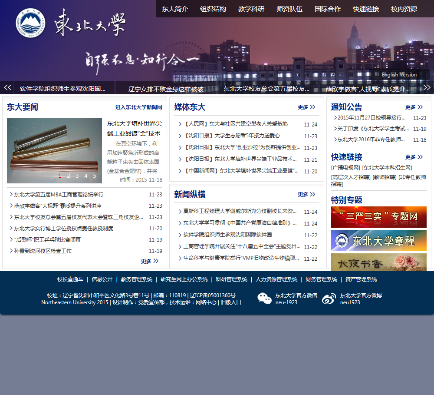
Task: Click [广播电视网] quick link
Action: 345,168
